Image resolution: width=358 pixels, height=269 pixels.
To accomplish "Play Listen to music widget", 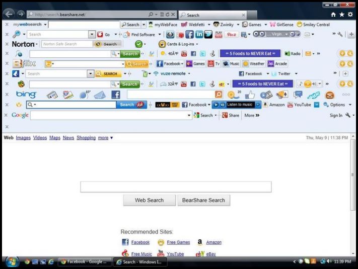I will [x=216, y=105].
